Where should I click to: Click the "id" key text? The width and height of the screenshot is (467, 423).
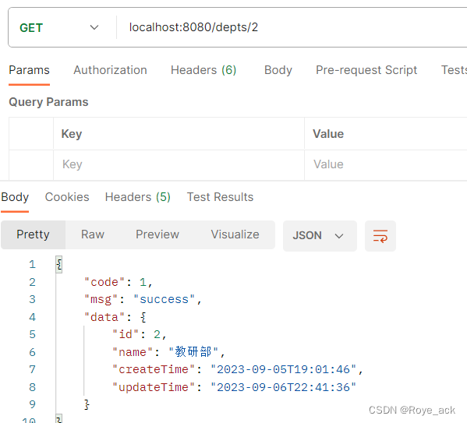tap(126, 334)
